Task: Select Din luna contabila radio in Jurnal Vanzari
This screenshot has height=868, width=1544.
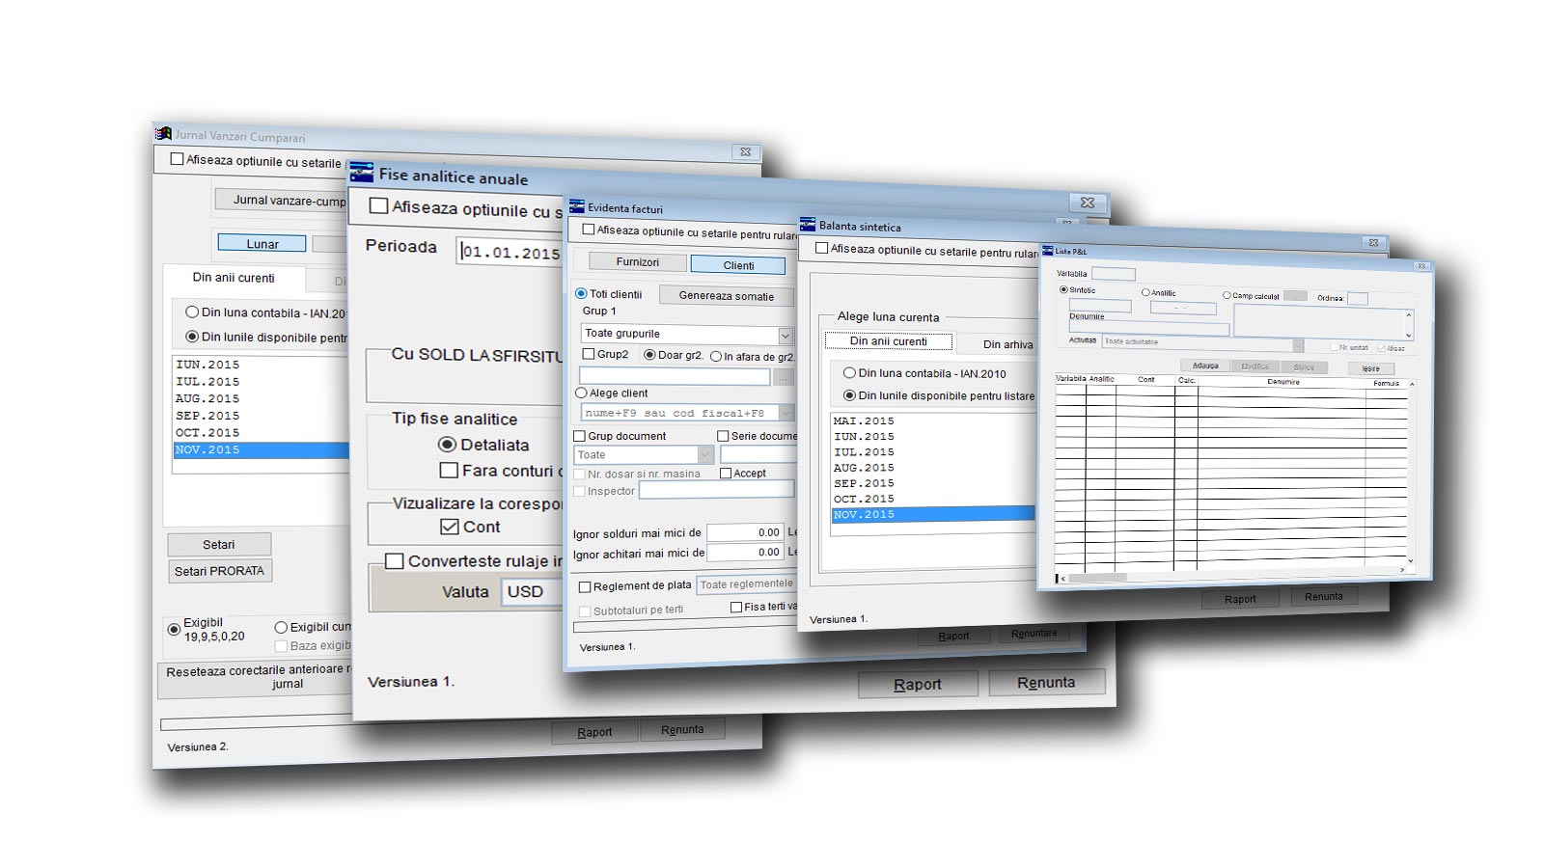Action: pyautogui.click(x=192, y=312)
